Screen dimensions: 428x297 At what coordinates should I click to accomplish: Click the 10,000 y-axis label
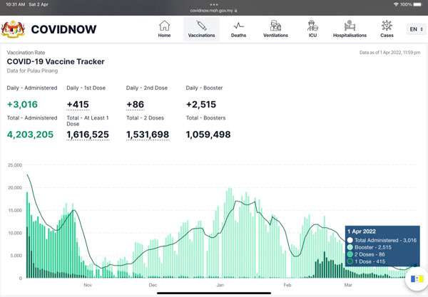15,233
